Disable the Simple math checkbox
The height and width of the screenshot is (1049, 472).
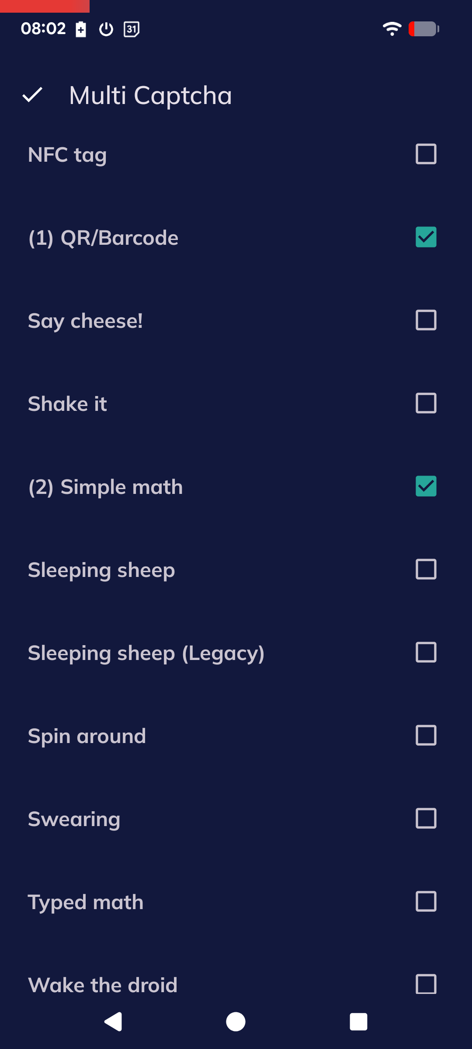(x=426, y=486)
